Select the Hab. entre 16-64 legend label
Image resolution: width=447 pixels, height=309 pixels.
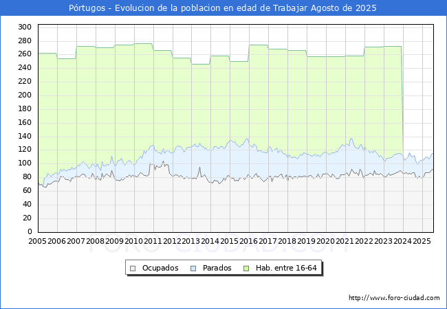pyautogui.click(x=286, y=268)
